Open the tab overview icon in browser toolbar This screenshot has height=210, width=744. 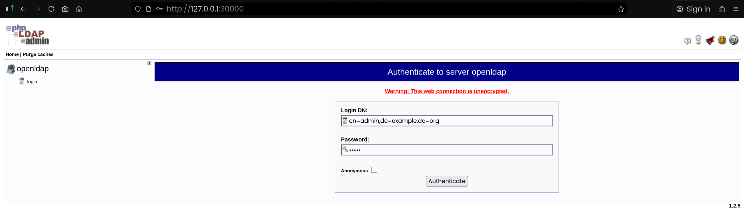pos(10,8)
